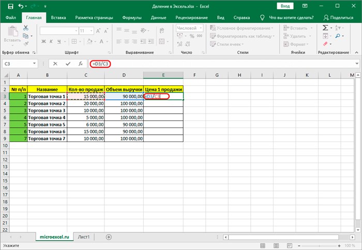Screen dimensions: 362x250
Task: Cancel the formula entry with the X icon
Action: [x=55, y=64]
